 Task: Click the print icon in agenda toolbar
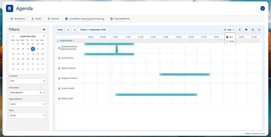[x=246, y=30]
